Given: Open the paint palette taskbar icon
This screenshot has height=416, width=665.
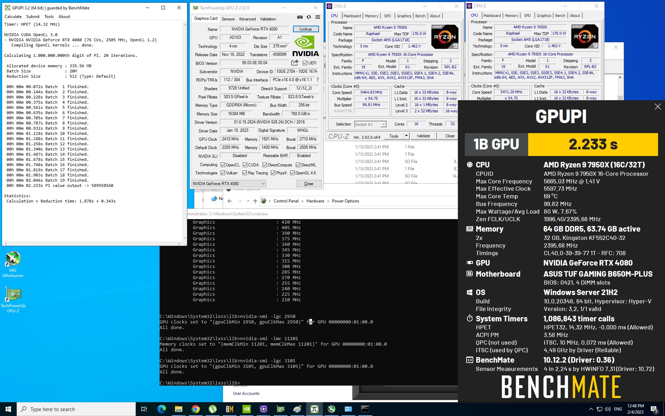Looking at the screenshot, I should click(x=297, y=409).
